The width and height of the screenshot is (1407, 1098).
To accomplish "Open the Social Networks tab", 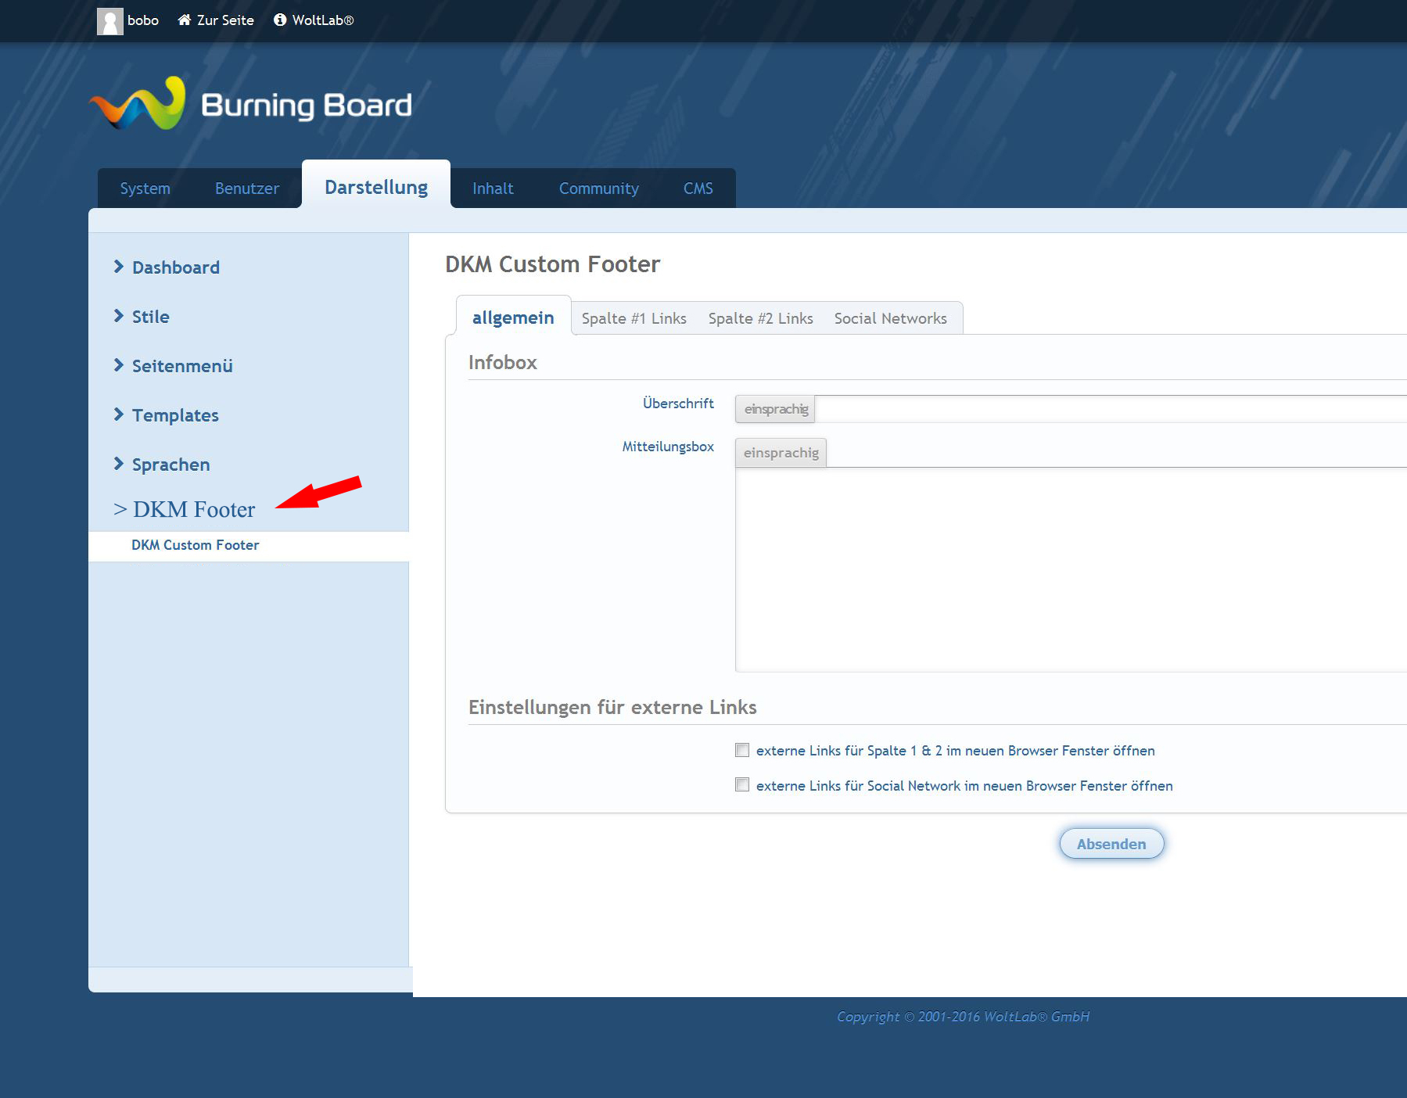I will click(890, 318).
